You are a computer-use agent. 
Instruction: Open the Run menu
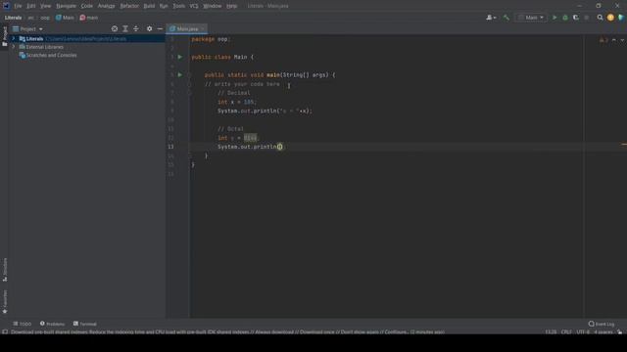tap(164, 6)
